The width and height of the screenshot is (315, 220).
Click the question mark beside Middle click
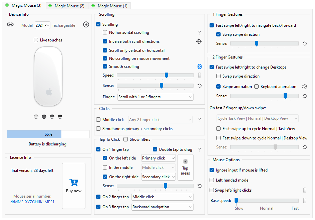(199, 119)
